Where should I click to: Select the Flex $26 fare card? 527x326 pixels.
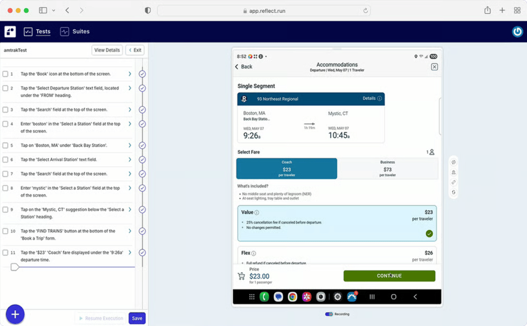click(337, 255)
